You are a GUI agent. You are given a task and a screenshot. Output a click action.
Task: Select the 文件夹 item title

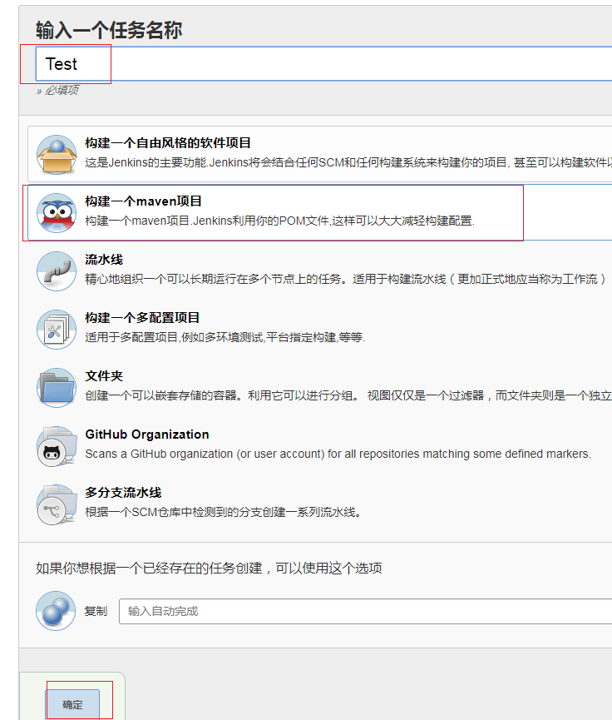point(104,376)
